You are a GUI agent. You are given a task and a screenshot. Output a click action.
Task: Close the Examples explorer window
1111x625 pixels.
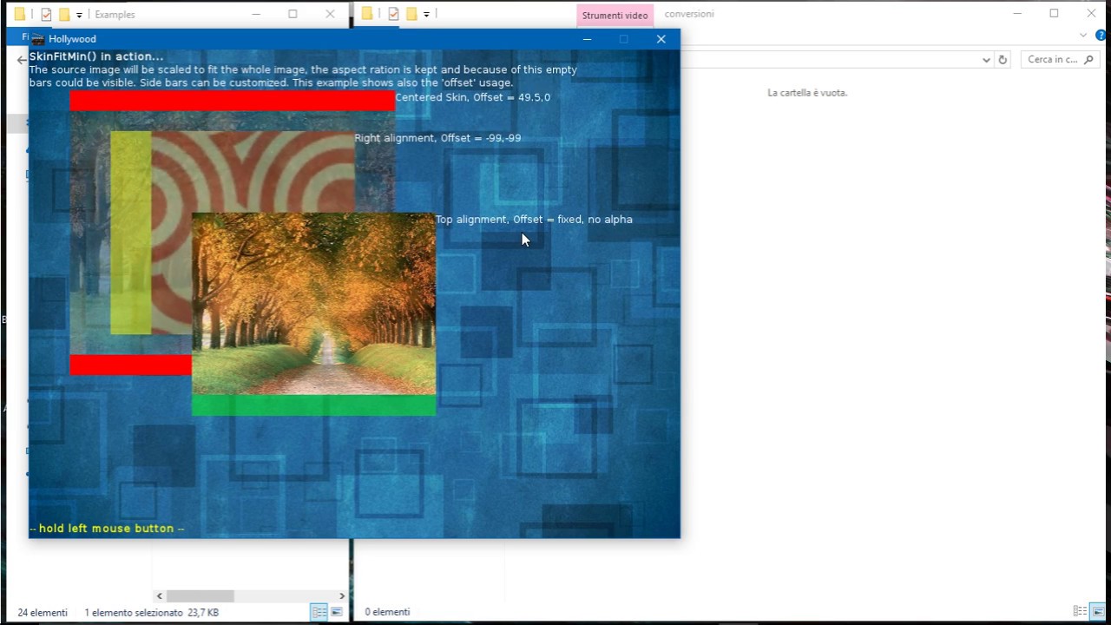pyautogui.click(x=330, y=14)
